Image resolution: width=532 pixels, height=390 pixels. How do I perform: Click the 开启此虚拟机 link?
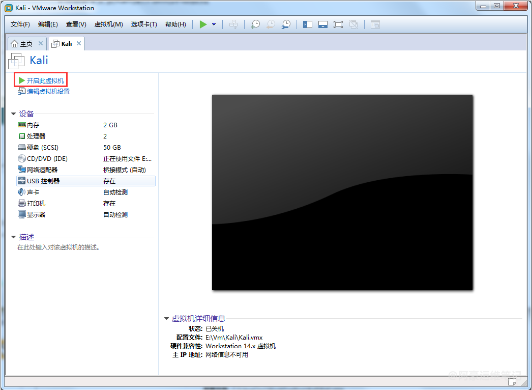click(45, 80)
